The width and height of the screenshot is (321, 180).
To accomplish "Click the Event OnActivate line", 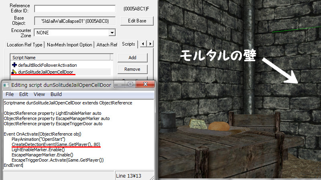I will click(43, 134).
